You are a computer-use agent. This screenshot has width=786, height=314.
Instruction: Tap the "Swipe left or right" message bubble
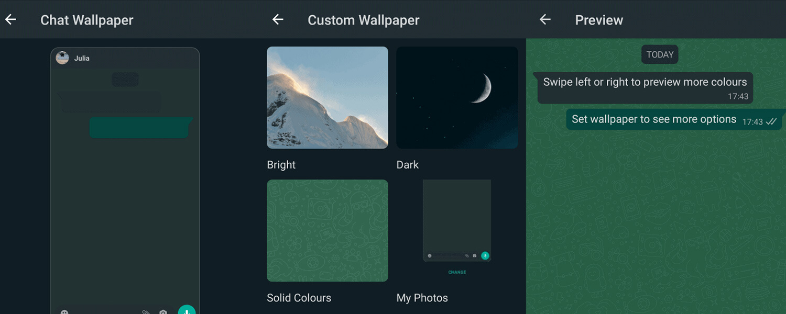pyautogui.click(x=645, y=88)
